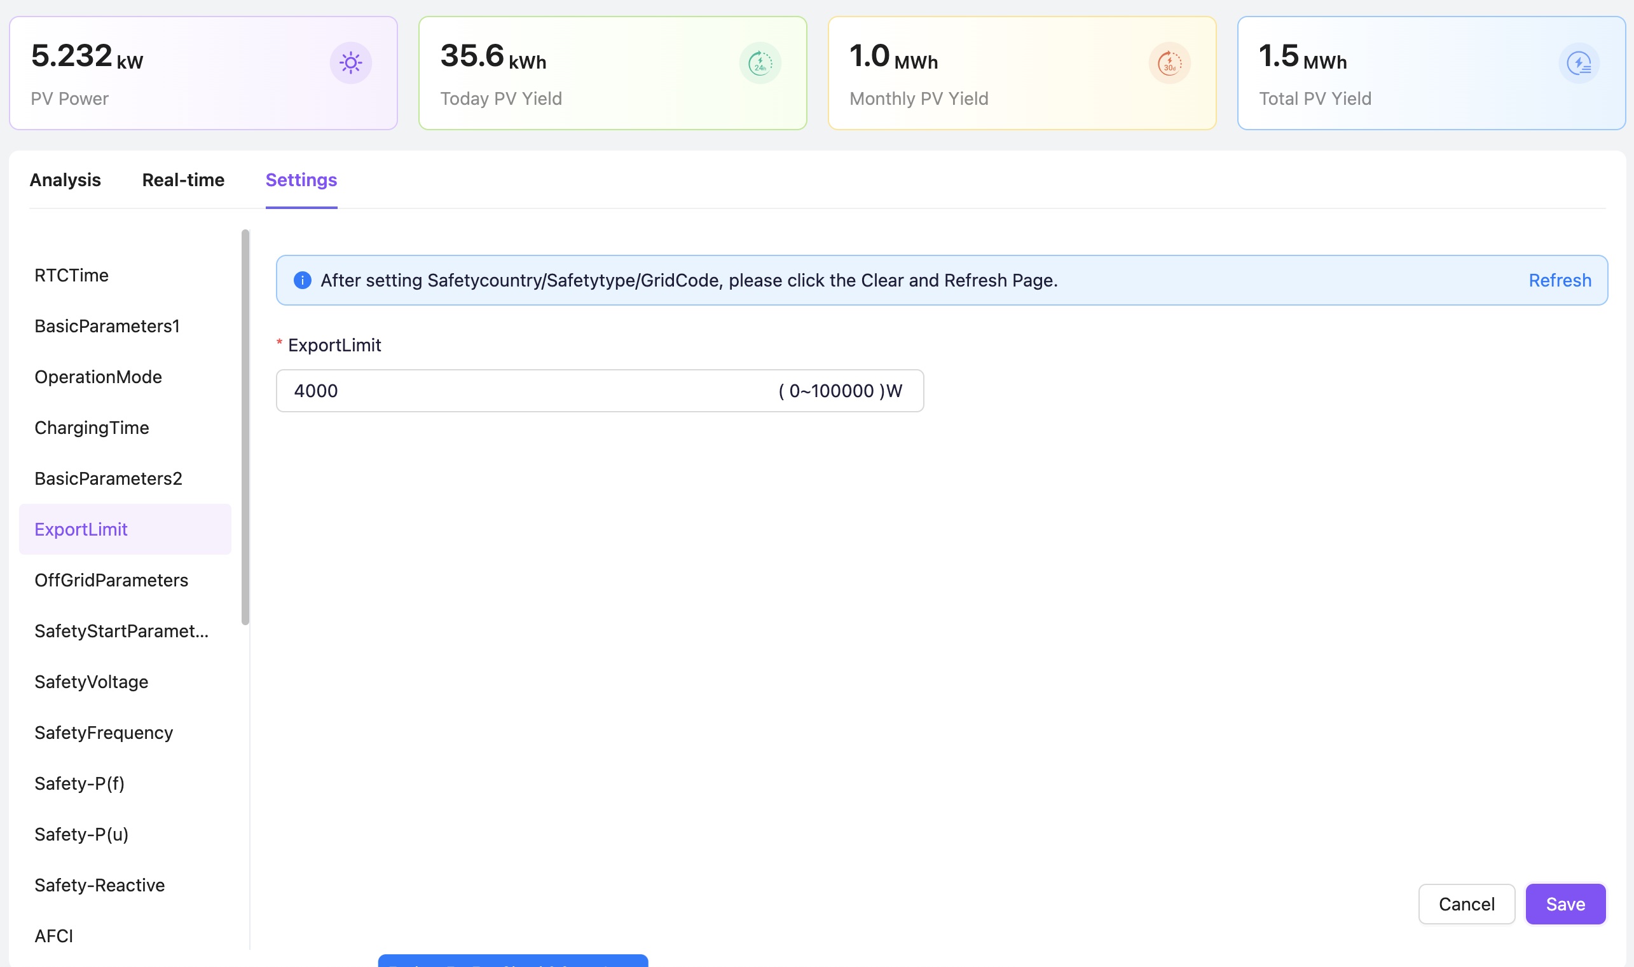Open the OperationMode settings section
The image size is (1634, 967).
click(99, 377)
